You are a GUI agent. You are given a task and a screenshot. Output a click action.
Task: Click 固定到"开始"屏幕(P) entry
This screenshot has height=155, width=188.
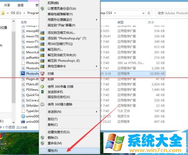point(61,25)
